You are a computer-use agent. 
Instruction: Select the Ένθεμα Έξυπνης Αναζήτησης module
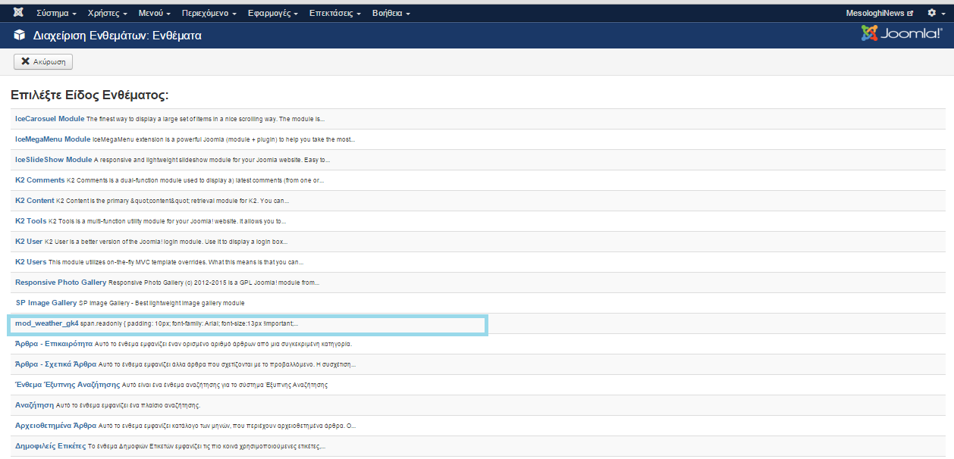click(x=67, y=385)
